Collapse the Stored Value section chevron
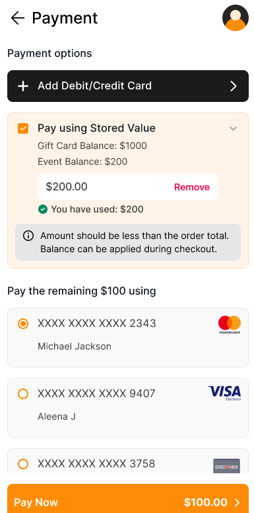The image size is (254, 513). point(233,128)
